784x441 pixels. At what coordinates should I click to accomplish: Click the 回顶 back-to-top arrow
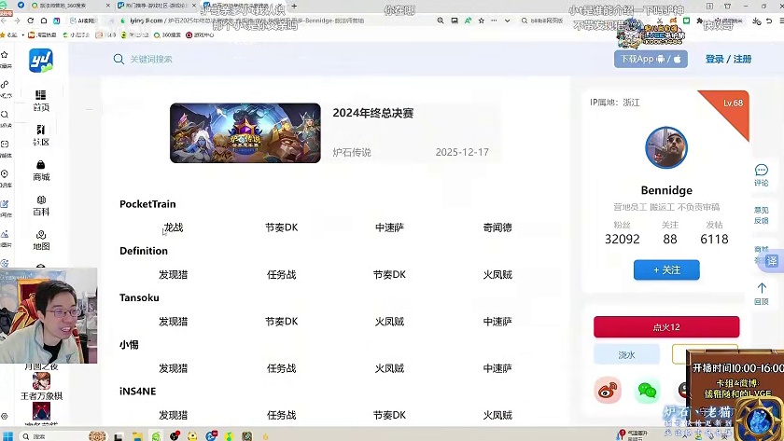pyautogui.click(x=762, y=295)
